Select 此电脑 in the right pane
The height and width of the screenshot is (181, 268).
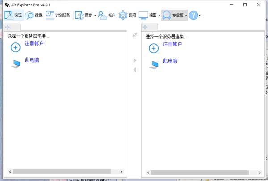[x=170, y=60]
